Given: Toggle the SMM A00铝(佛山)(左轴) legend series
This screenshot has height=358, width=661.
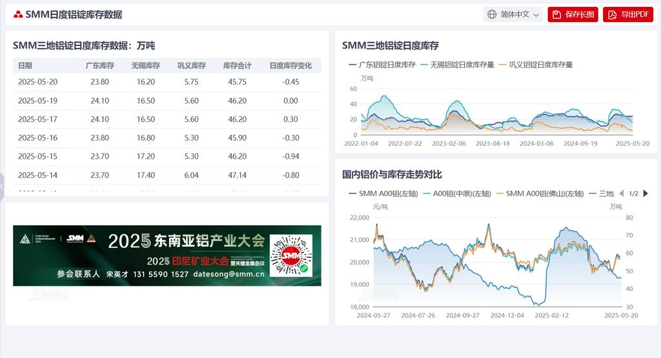Looking at the screenshot, I should click(x=540, y=194).
